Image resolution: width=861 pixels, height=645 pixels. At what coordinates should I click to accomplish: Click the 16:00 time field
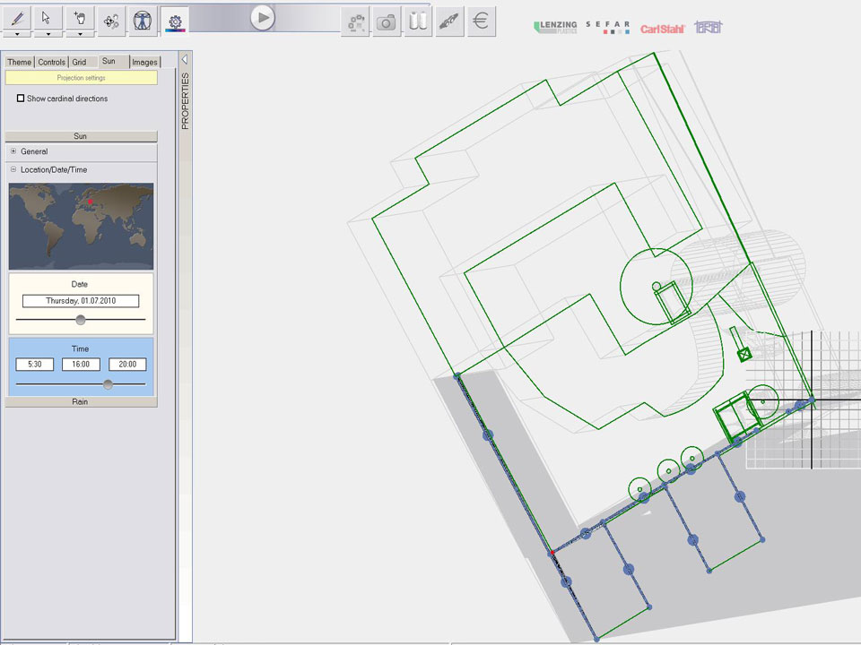(x=81, y=365)
